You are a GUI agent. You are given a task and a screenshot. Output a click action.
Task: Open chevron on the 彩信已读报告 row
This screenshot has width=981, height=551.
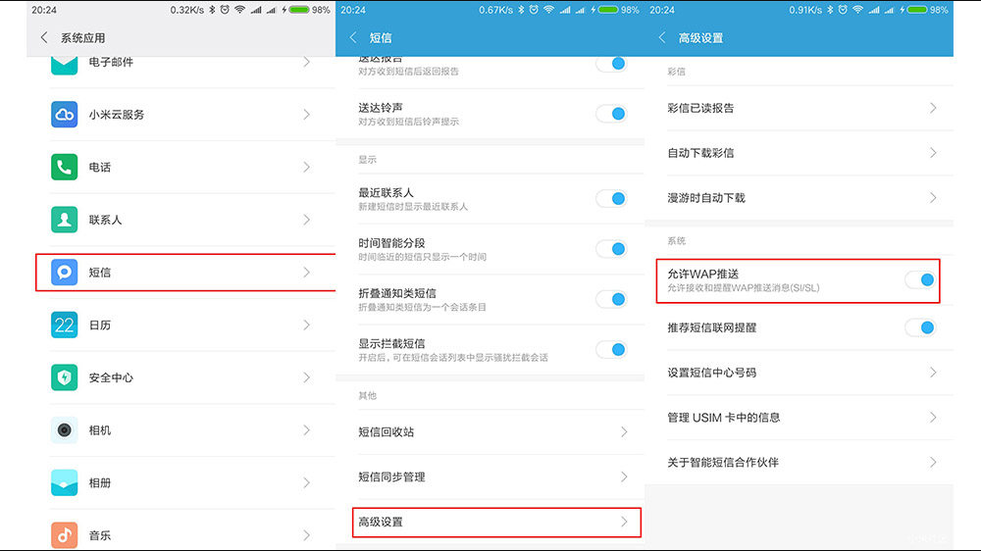pos(933,108)
